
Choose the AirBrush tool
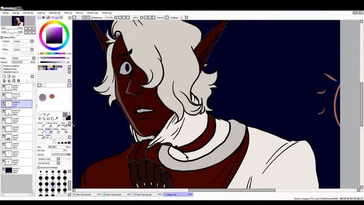tap(49, 125)
